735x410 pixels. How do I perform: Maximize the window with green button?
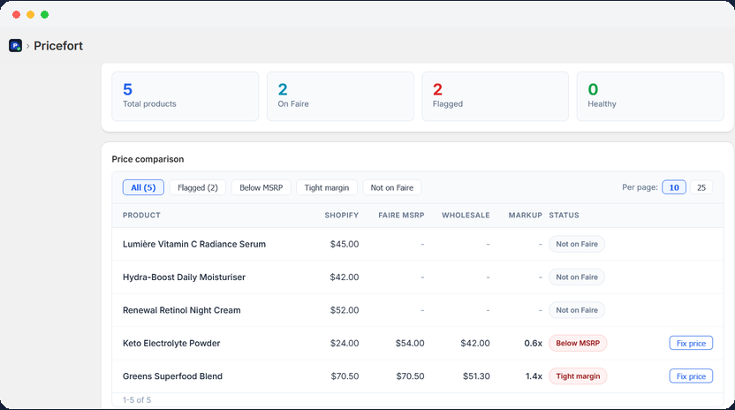coord(44,14)
